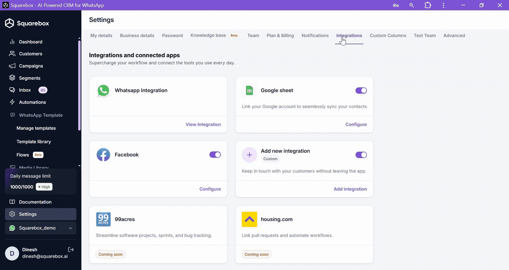Click Add integration link

(350, 189)
